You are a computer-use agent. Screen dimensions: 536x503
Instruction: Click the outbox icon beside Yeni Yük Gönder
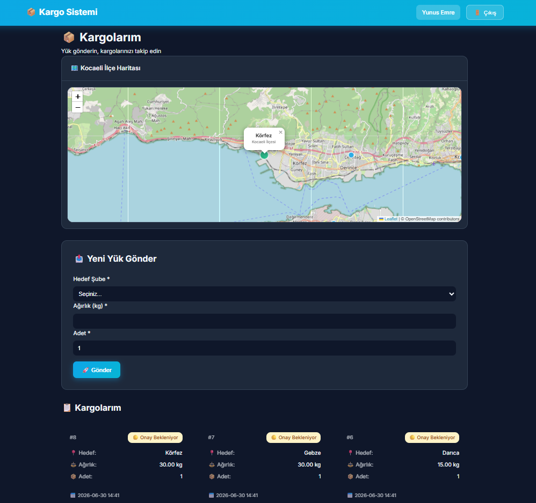pos(79,258)
